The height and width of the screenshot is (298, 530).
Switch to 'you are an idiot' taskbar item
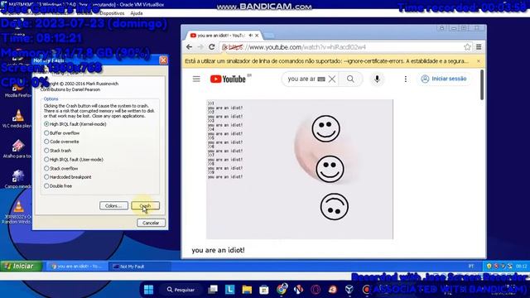(x=77, y=267)
